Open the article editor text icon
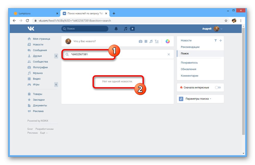Image resolution: width=255 pixels, height=165 pixels. 157,41
